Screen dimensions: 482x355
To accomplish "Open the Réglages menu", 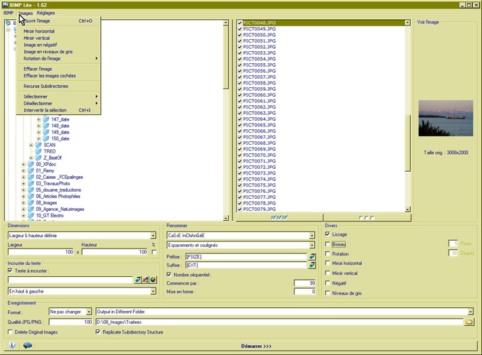I will 45,13.
